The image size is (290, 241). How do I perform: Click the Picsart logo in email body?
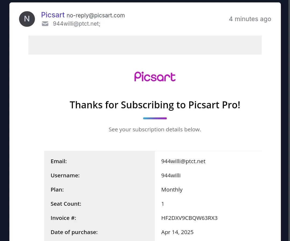(x=155, y=77)
